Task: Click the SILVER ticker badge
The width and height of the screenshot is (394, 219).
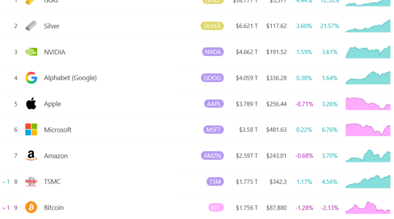Action: coord(212,26)
